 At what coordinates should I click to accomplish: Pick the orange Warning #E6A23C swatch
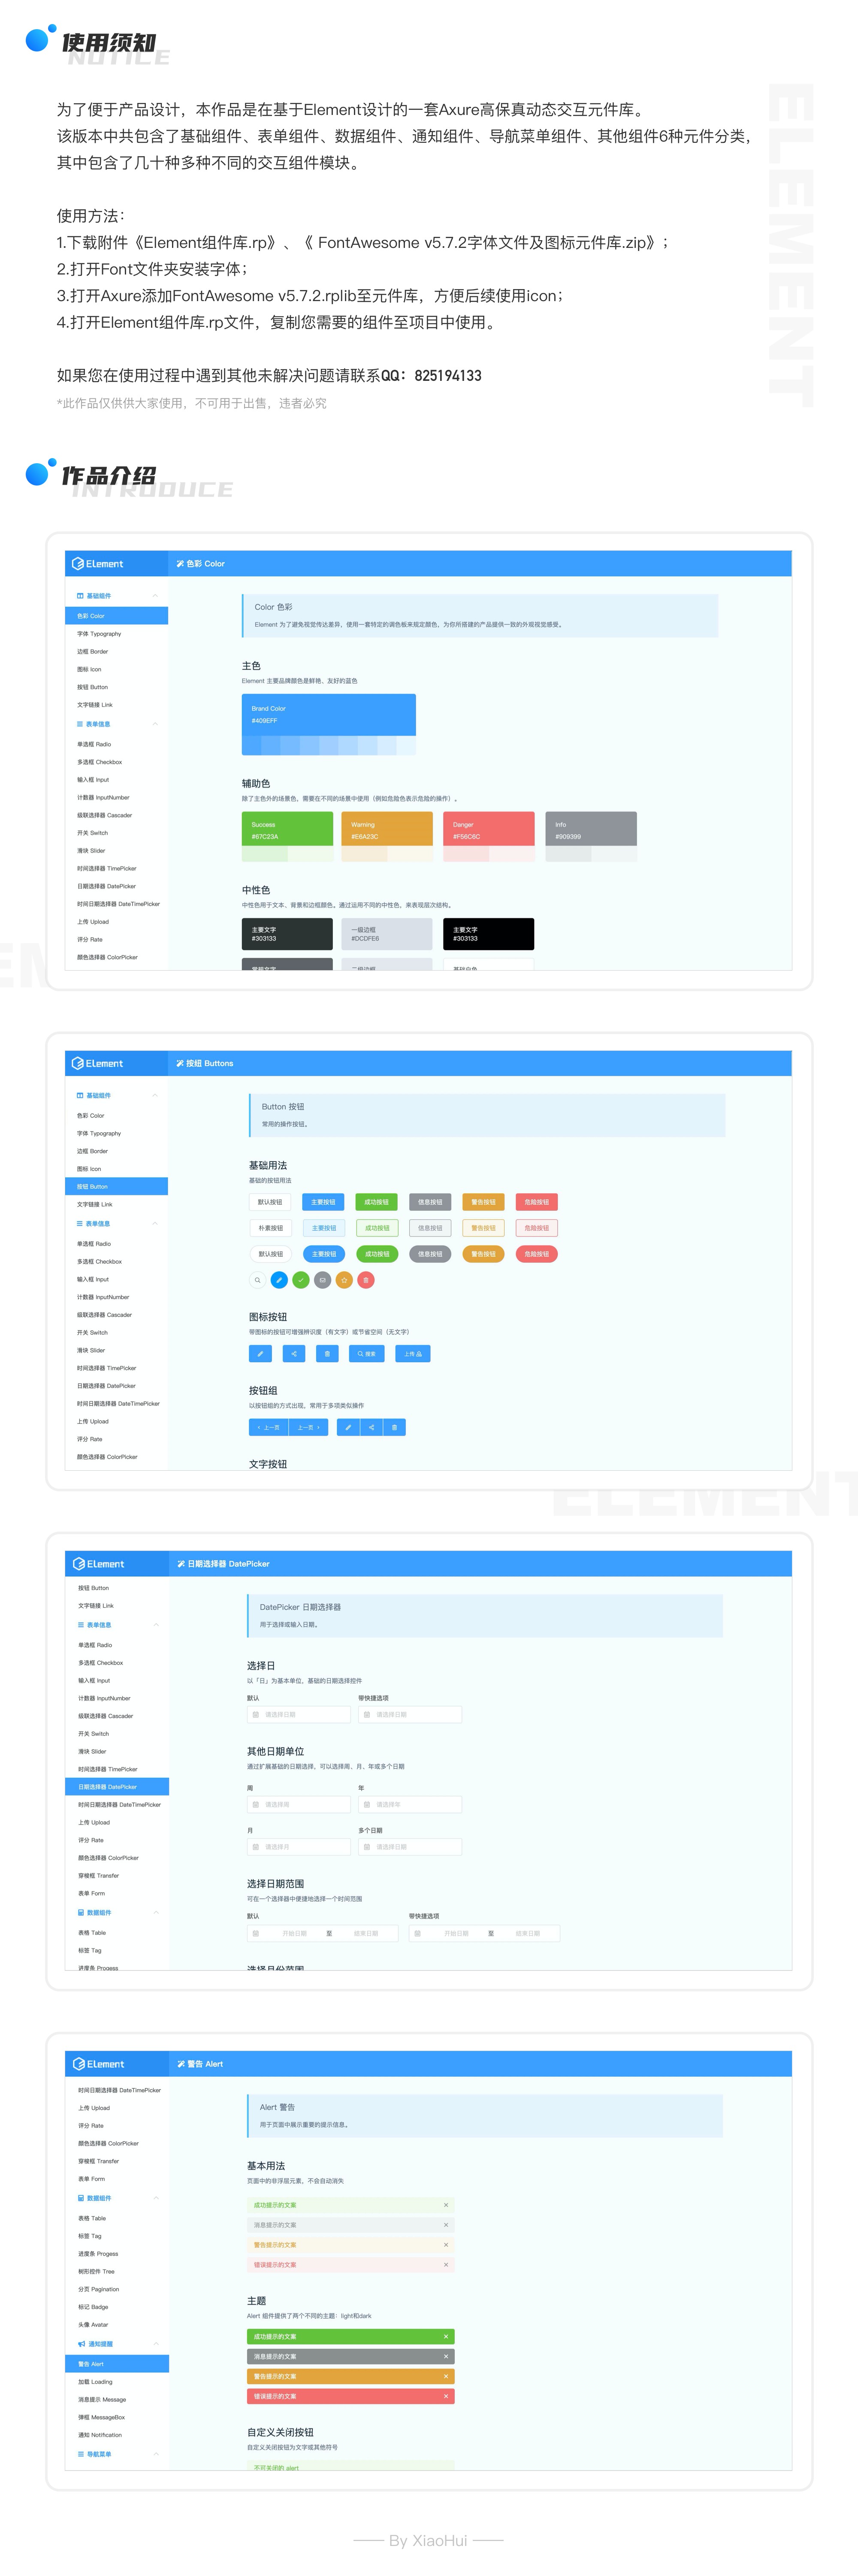(x=387, y=830)
